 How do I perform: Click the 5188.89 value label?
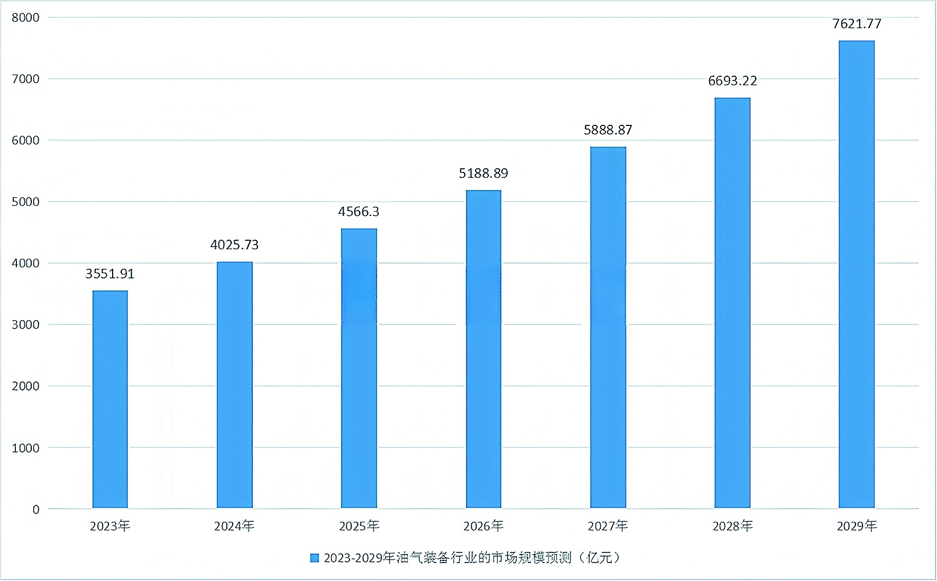coord(483,174)
